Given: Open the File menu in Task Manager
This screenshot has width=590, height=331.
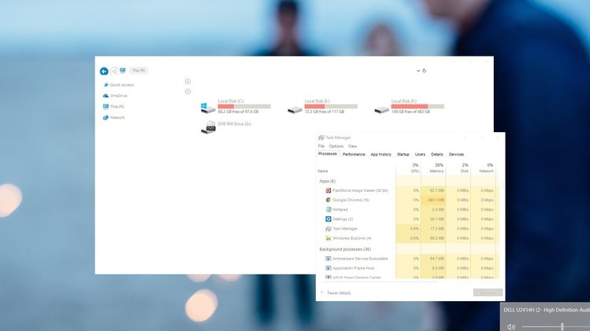Looking at the screenshot, I should [x=321, y=146].
